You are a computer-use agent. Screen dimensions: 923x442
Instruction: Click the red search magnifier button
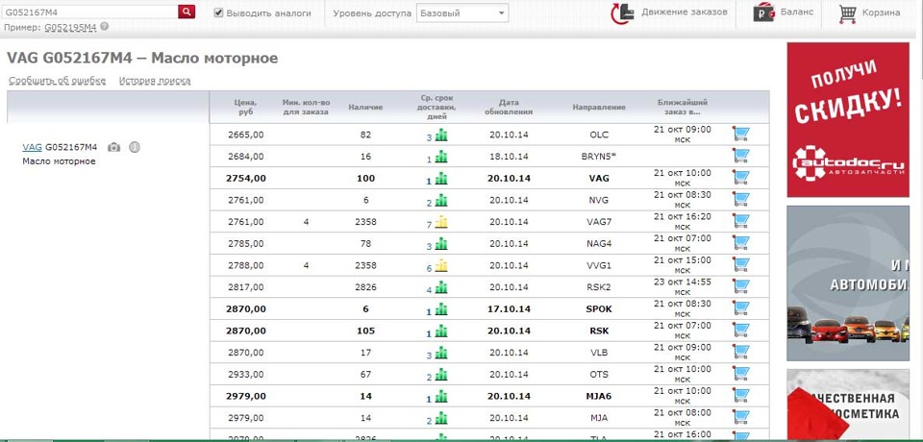tap(186, 12)
